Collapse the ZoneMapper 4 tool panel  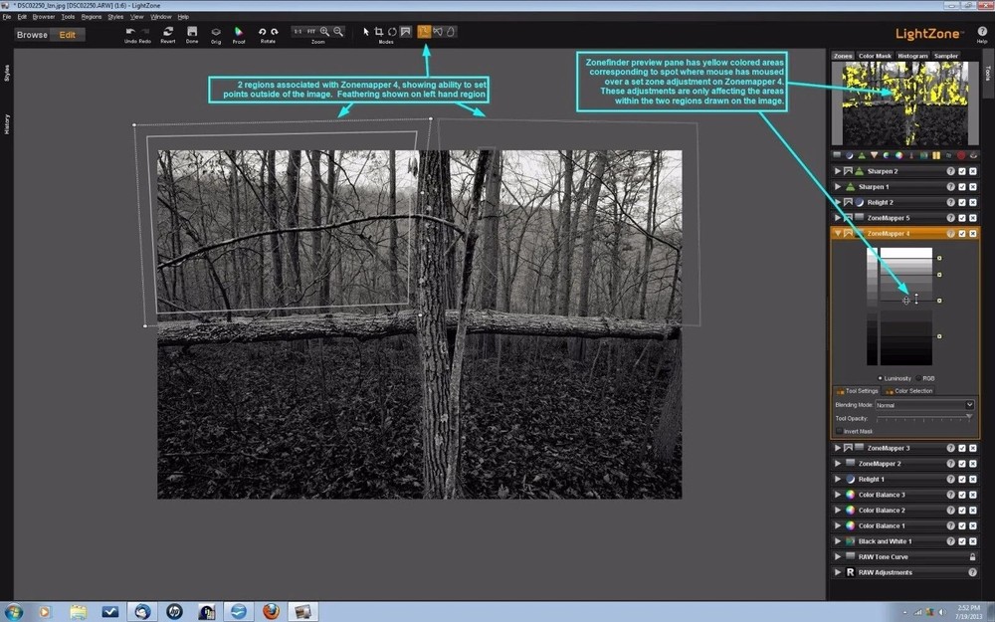point(838,233)
